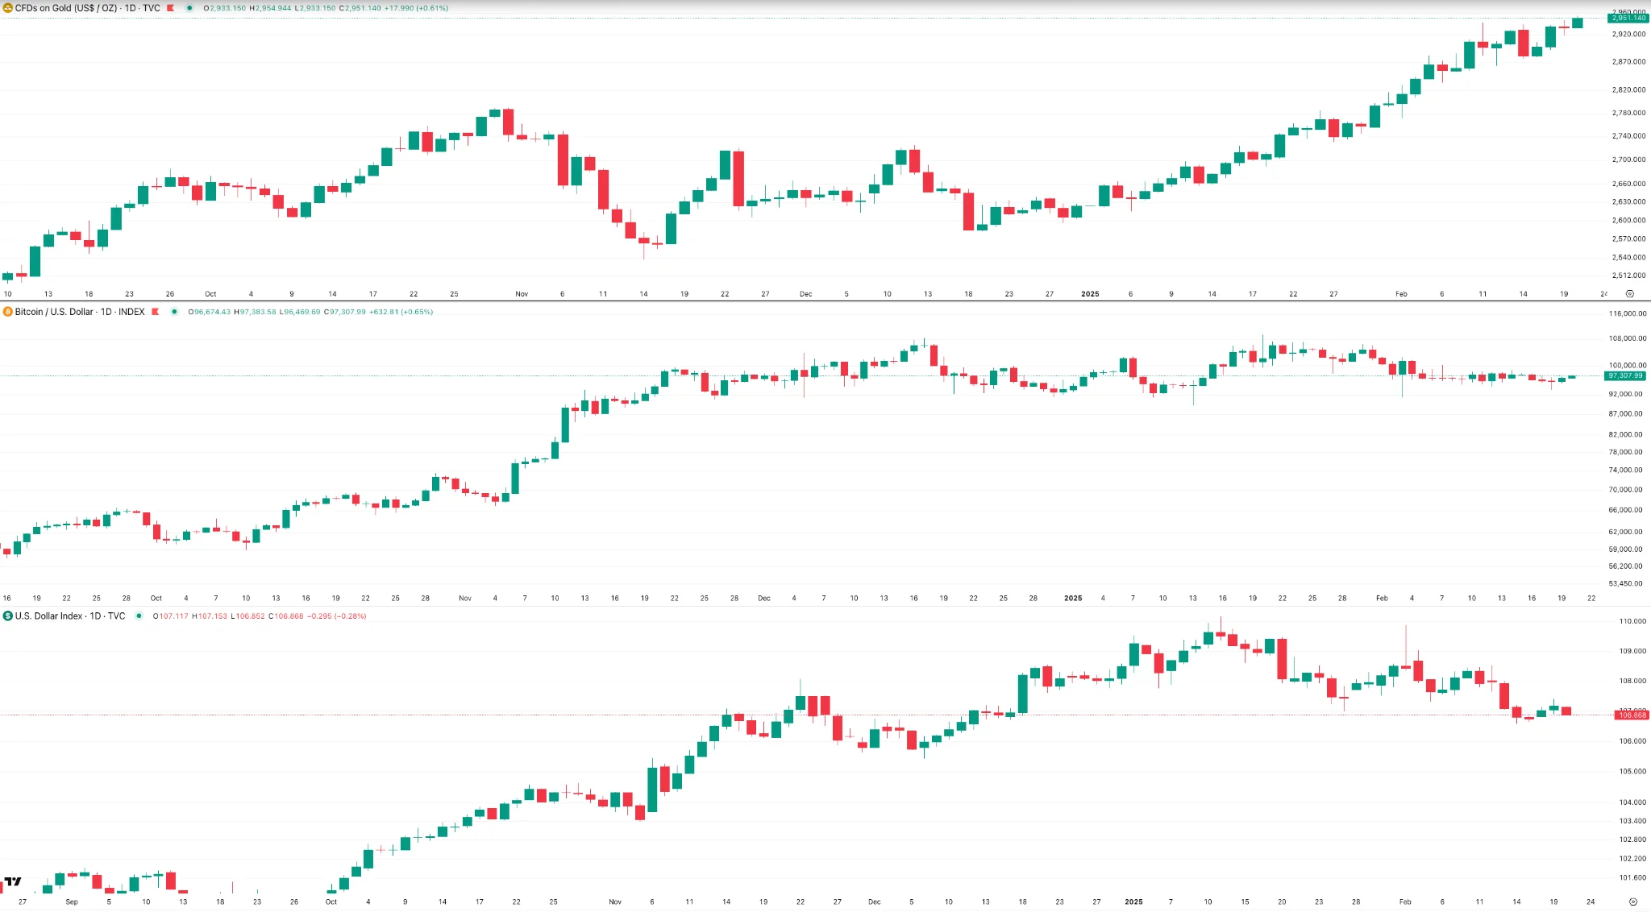Click the Bitcoin price label 97,307.99
1651x912 pixels.
1625,376
